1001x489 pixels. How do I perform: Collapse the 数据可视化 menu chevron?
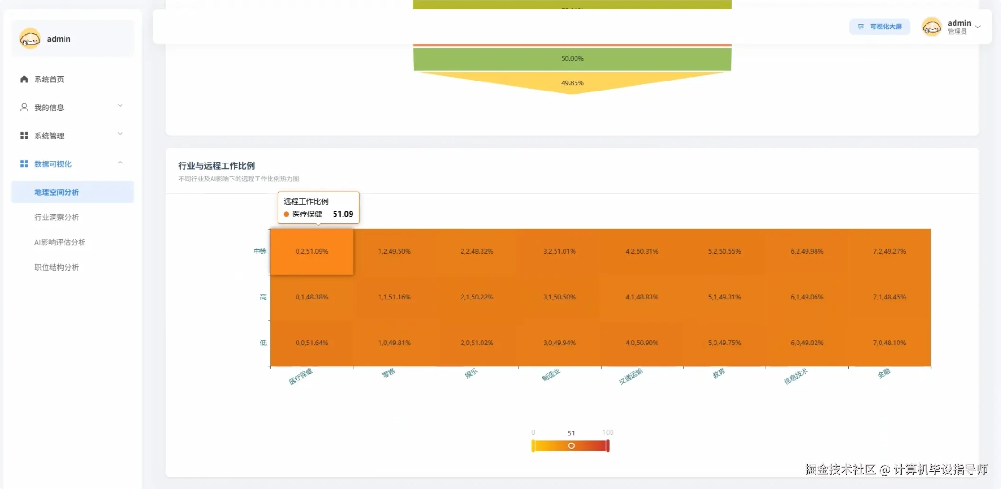click(120, 162)
